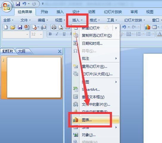Select slide 1 thumbnail
The image size is (162, 143).
pyautogui.click(x=34, y=77)
